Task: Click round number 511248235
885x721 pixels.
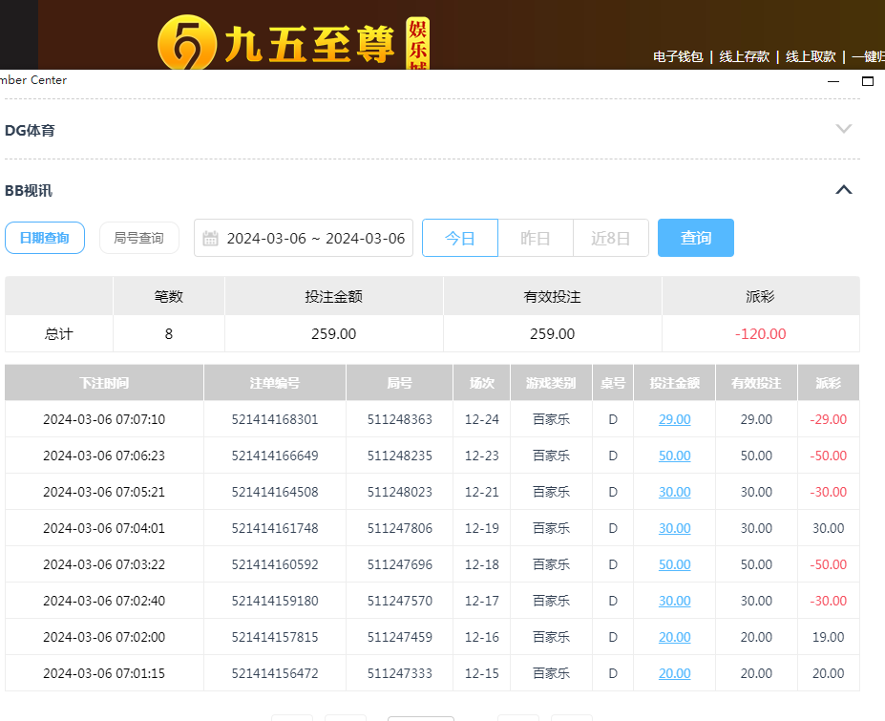Action: tap(400, 456)
